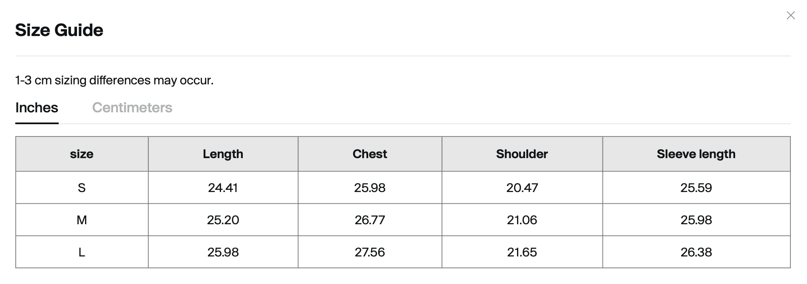Switch to the Centimeters tab

[x=132, y=108]
